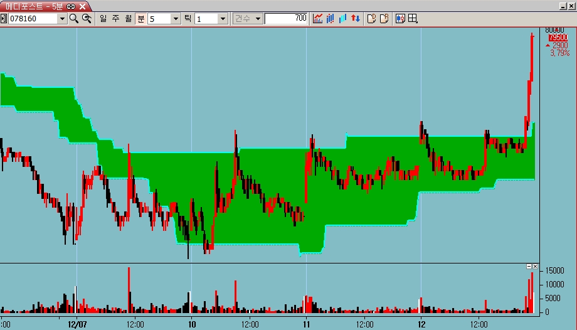Click the 틱 (tick) period button
The height and width of the screenshot is (330, 577).
[188, 19]
